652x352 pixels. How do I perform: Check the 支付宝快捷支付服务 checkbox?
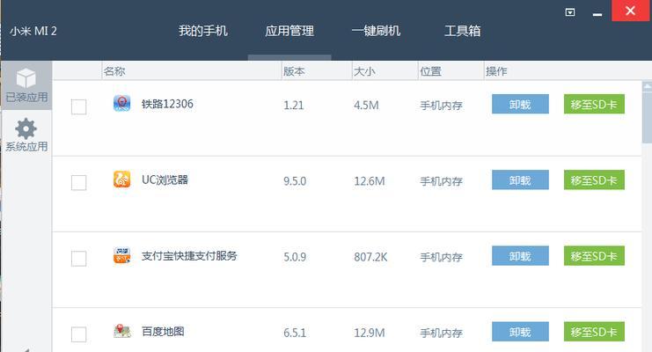78,259
